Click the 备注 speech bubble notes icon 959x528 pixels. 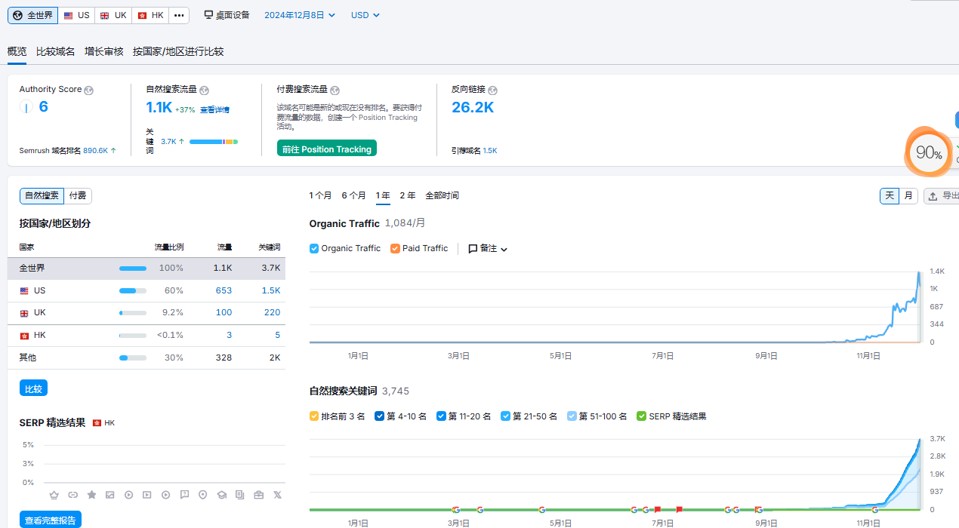point(473,249)
